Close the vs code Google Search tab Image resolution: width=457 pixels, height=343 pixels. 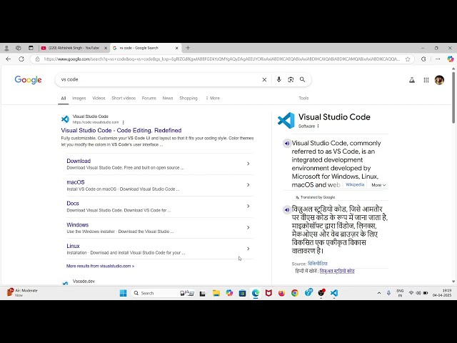pos(176,48)
